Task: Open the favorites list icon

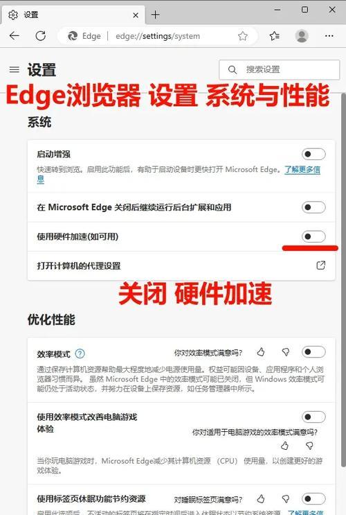Action: point(275,36)
